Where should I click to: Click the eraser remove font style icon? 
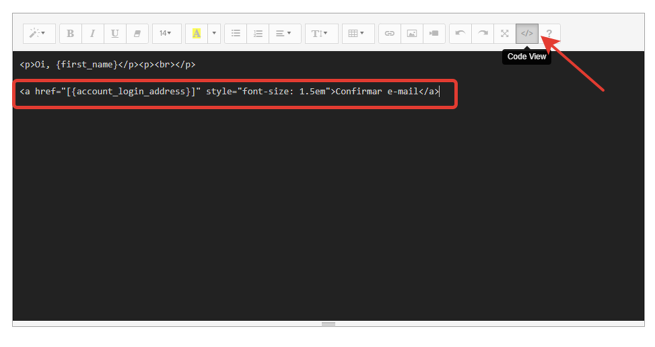coord(137,33)
